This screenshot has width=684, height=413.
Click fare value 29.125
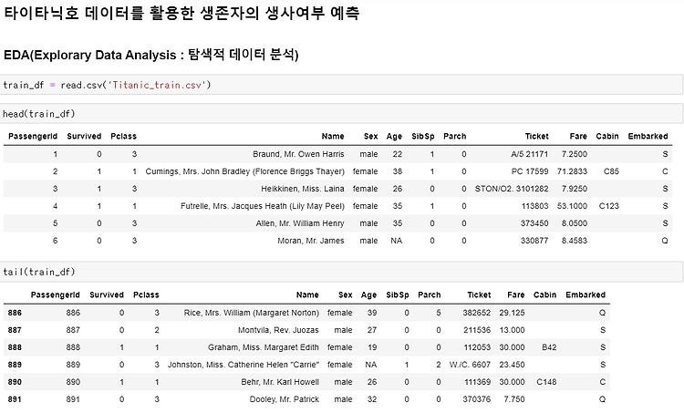[512, 313]
